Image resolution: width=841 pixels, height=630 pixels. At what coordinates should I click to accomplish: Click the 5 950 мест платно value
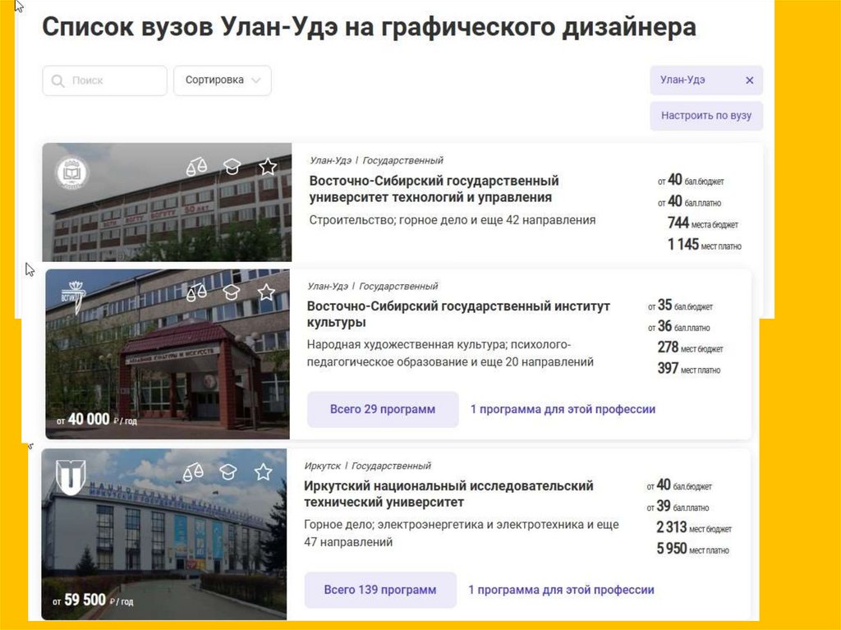click(692, 549)
